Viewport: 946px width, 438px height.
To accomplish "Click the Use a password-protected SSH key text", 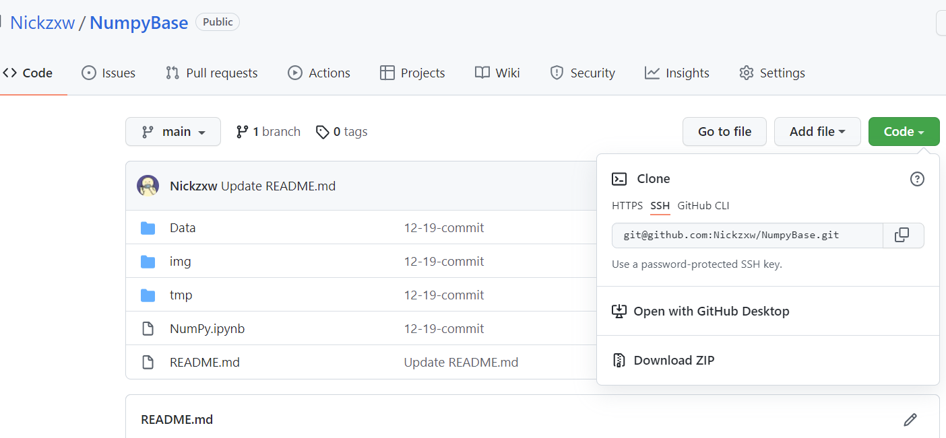I will pos(697,264).
